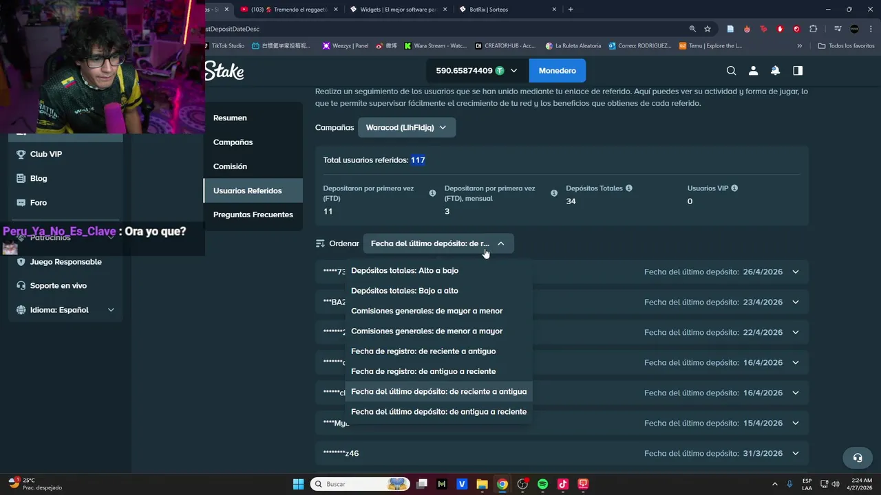Open the TikTok Studio bookmark
881x495 pixels.
point(225,46)
